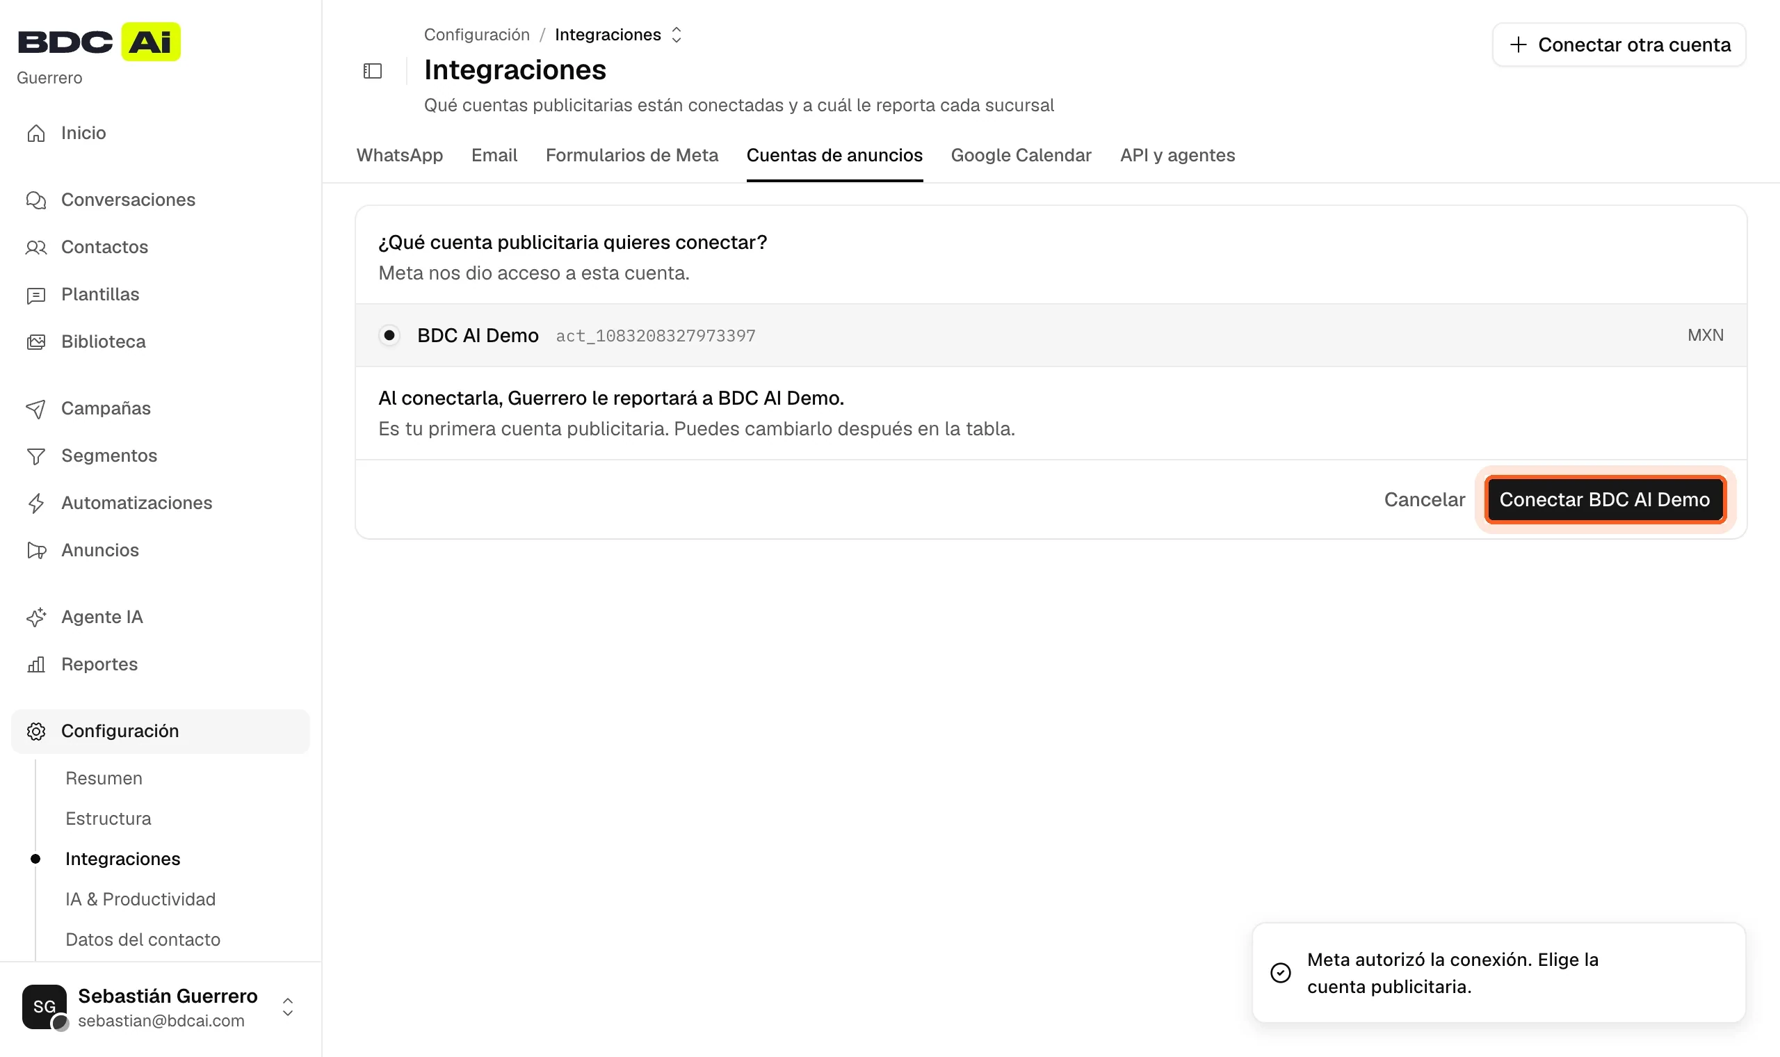This screenshot has width=1780, height=1057.
Task: Open Datos del contacto subpage
Action: 143,939
